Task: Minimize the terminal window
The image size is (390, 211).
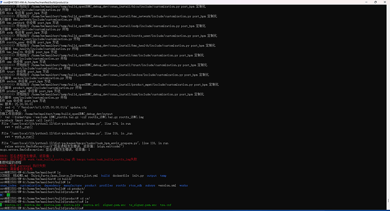Action: (x=366, y=2)
